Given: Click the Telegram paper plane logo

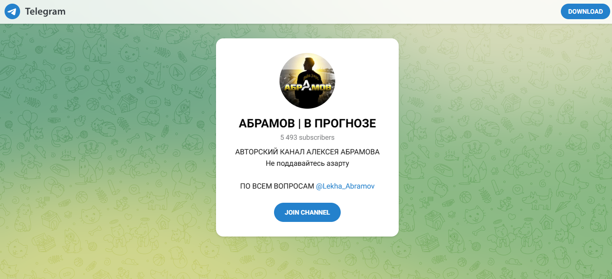Looking at the screenshot, I should click(12, 11).
